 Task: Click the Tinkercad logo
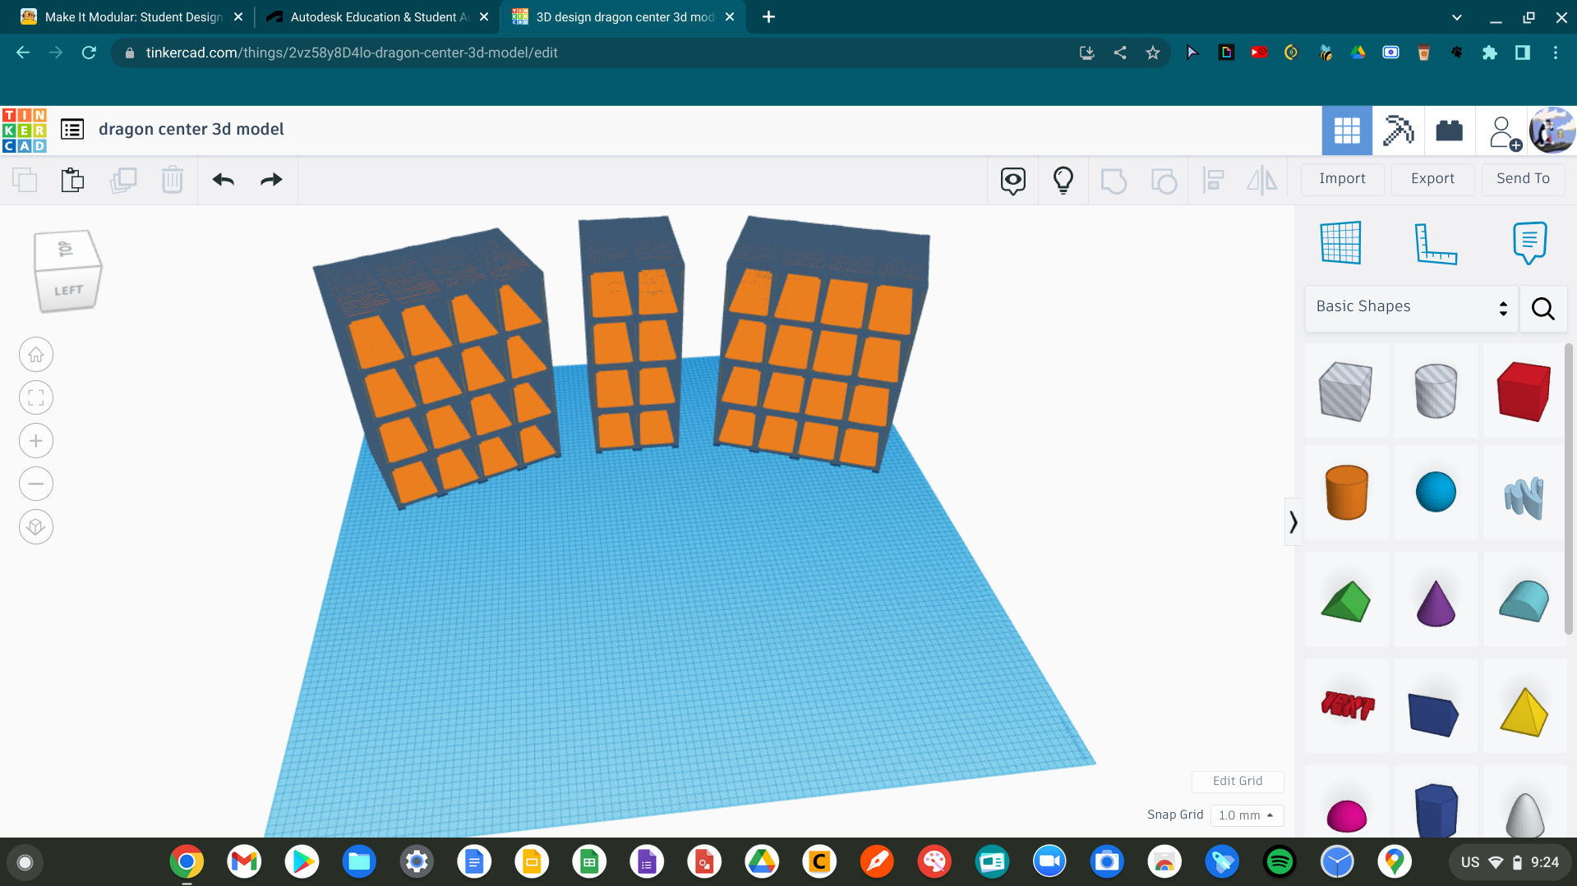(x=25, y=130)
